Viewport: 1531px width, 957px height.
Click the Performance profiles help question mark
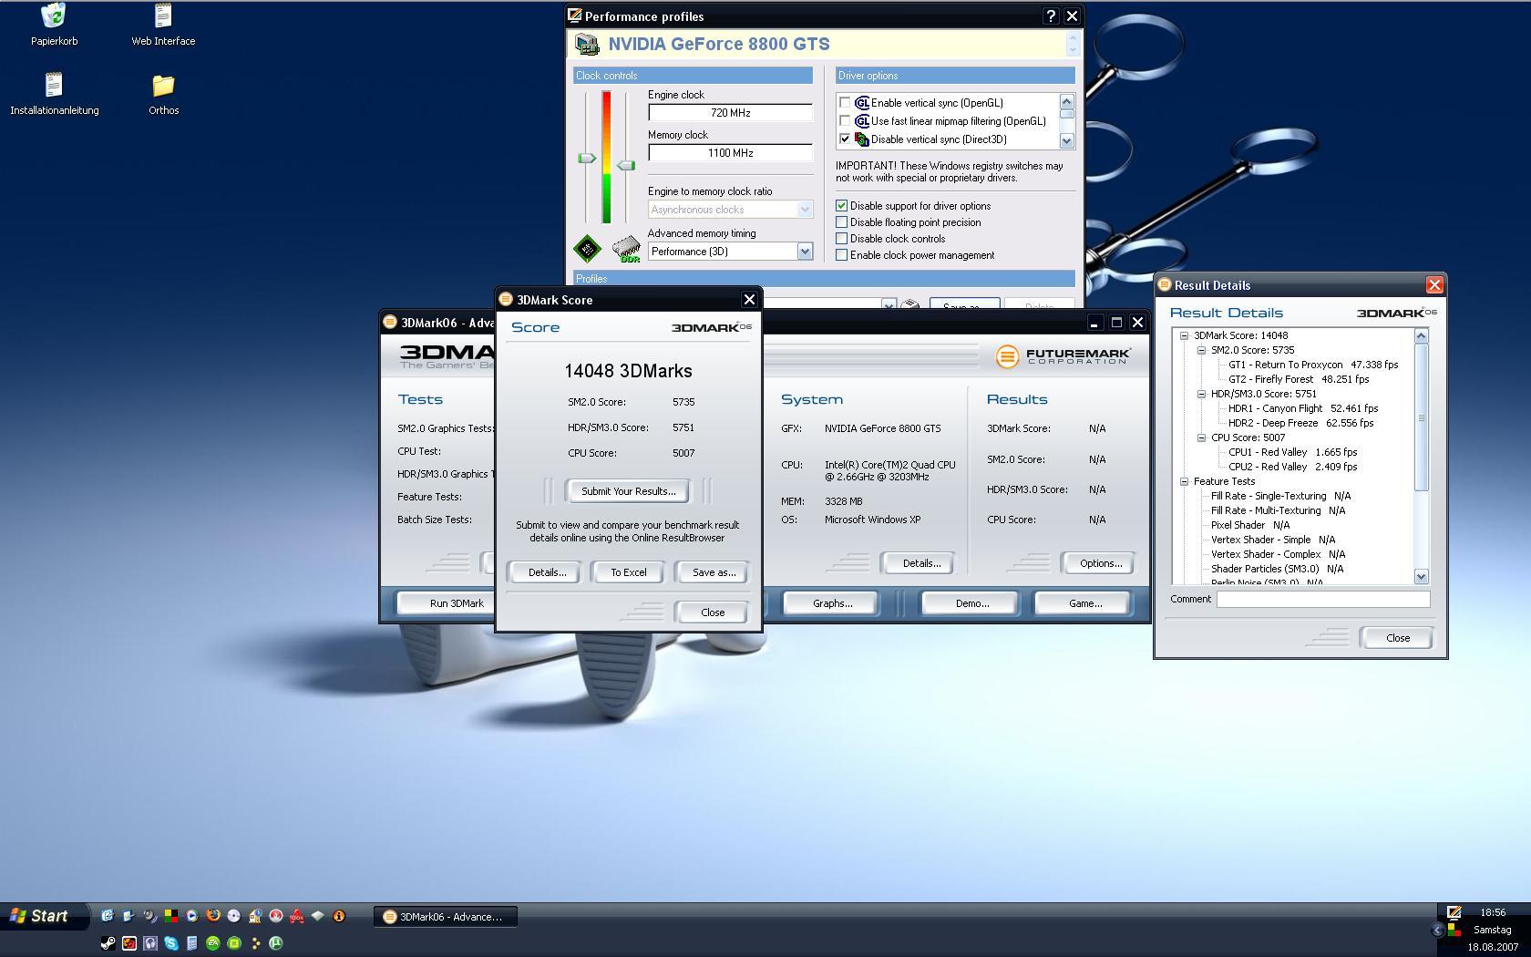(1051, 15)
